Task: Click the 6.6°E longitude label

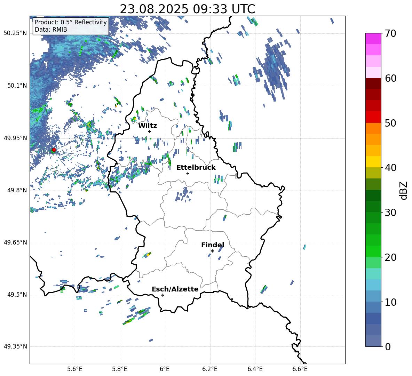Action: pyautogui.click(x=300, y=369)
